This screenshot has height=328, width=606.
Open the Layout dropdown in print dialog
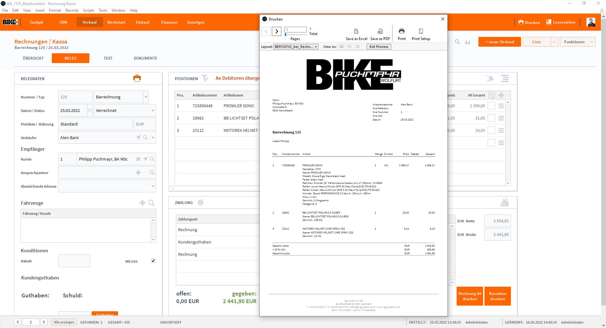click(x=296, y=47)
